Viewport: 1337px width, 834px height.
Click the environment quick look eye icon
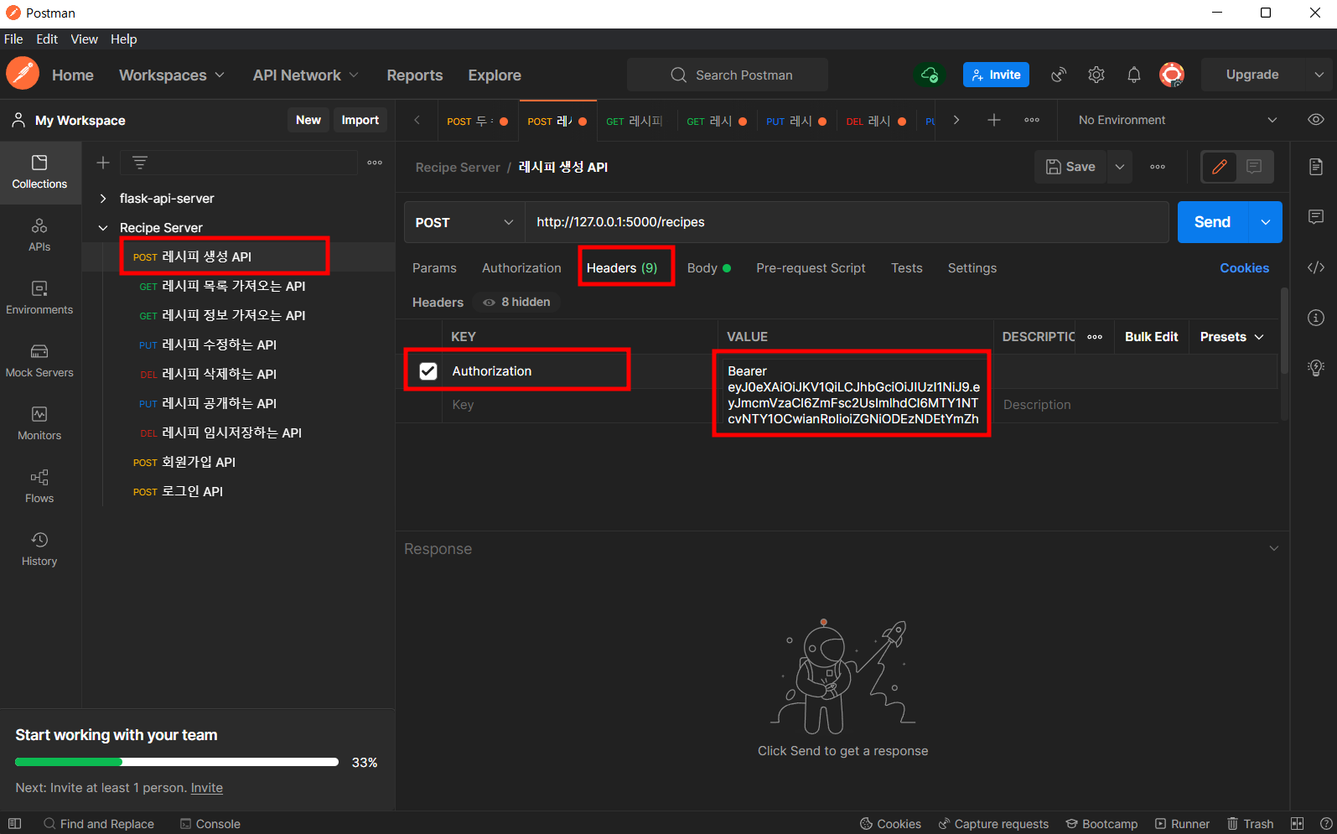point(1316,120)
